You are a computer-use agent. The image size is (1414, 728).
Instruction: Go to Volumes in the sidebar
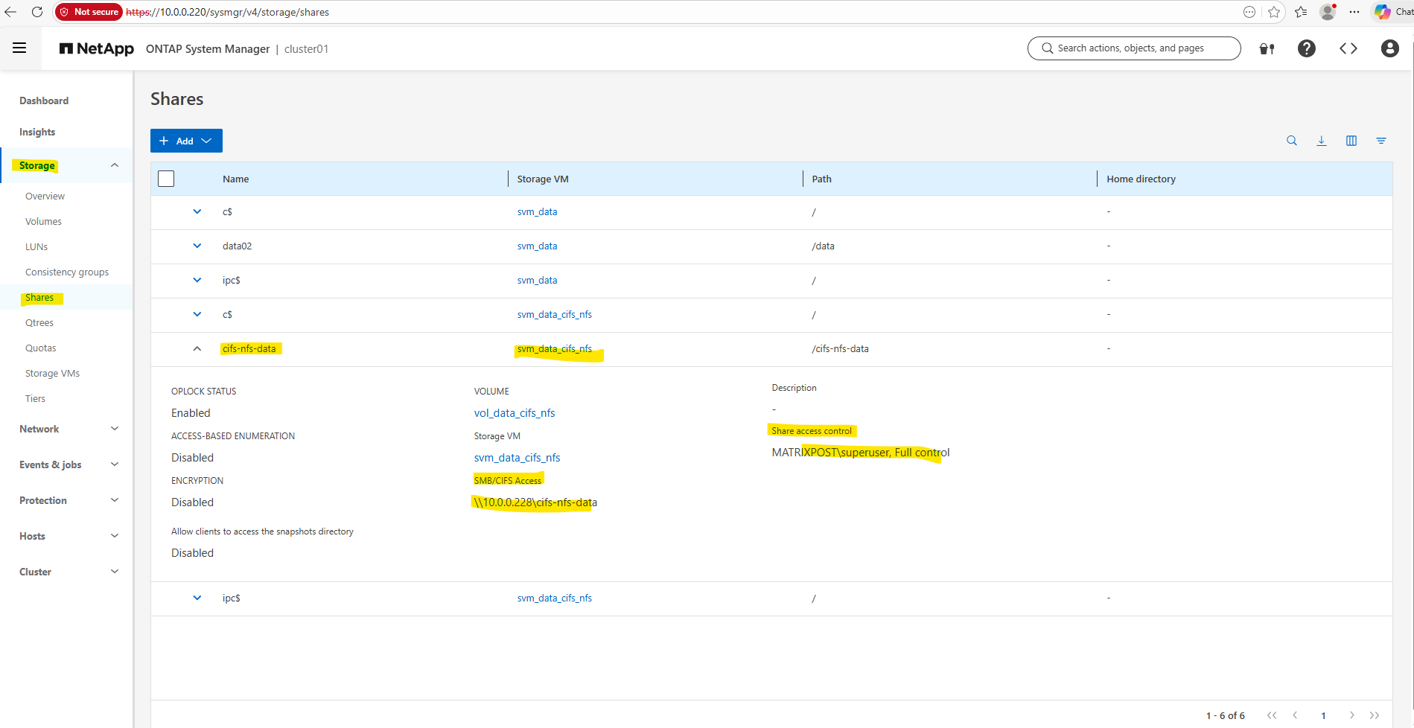pos(43,221)
